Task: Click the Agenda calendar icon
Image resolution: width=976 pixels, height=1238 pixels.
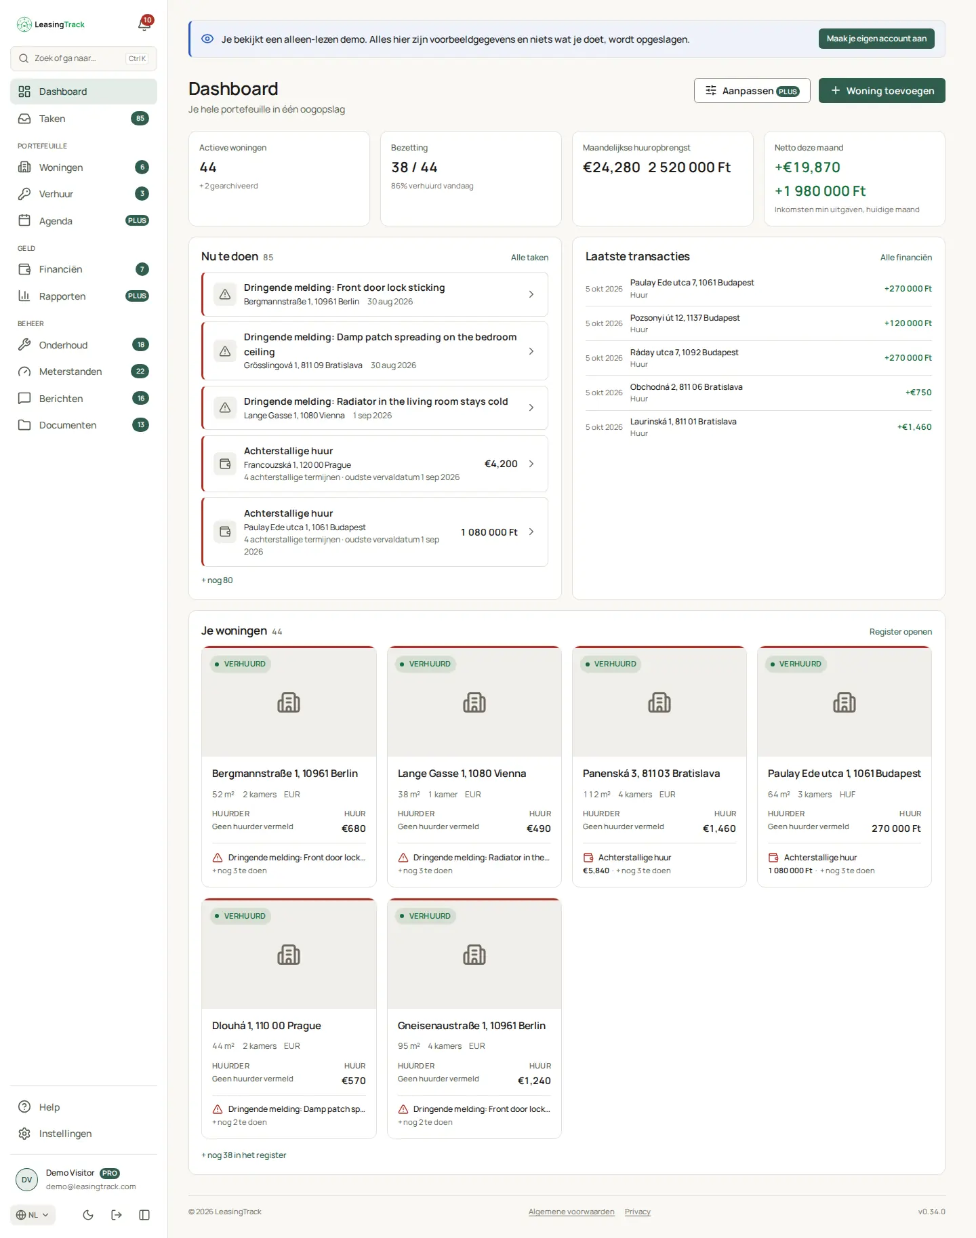Action: [24, 220]
